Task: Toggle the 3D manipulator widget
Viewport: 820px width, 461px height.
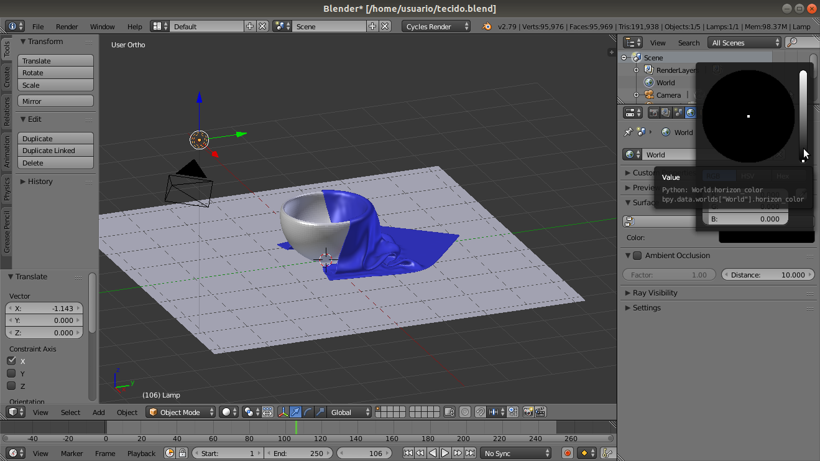Action: tap(283, 412)
